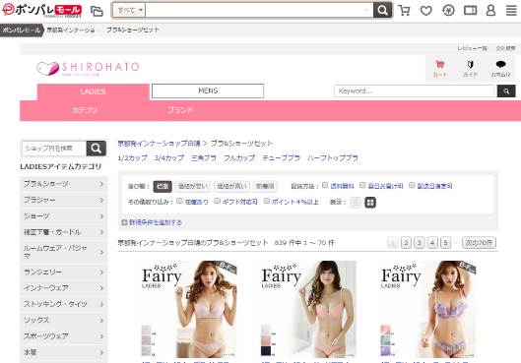Check the 配送日指定可 checkbox
The height and width of the screenshot is (363, 521).
point(412,185)
